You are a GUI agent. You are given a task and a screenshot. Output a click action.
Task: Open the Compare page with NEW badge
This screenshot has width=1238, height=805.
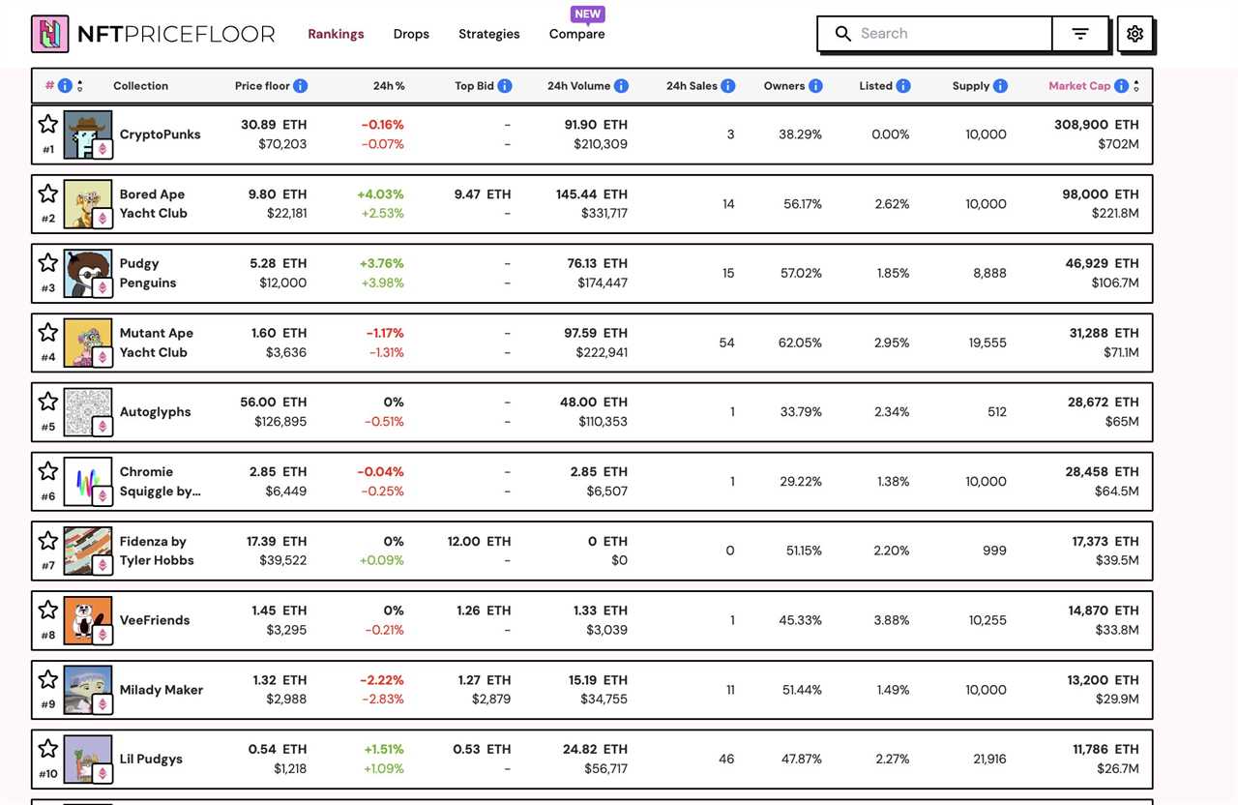point(576,33)
